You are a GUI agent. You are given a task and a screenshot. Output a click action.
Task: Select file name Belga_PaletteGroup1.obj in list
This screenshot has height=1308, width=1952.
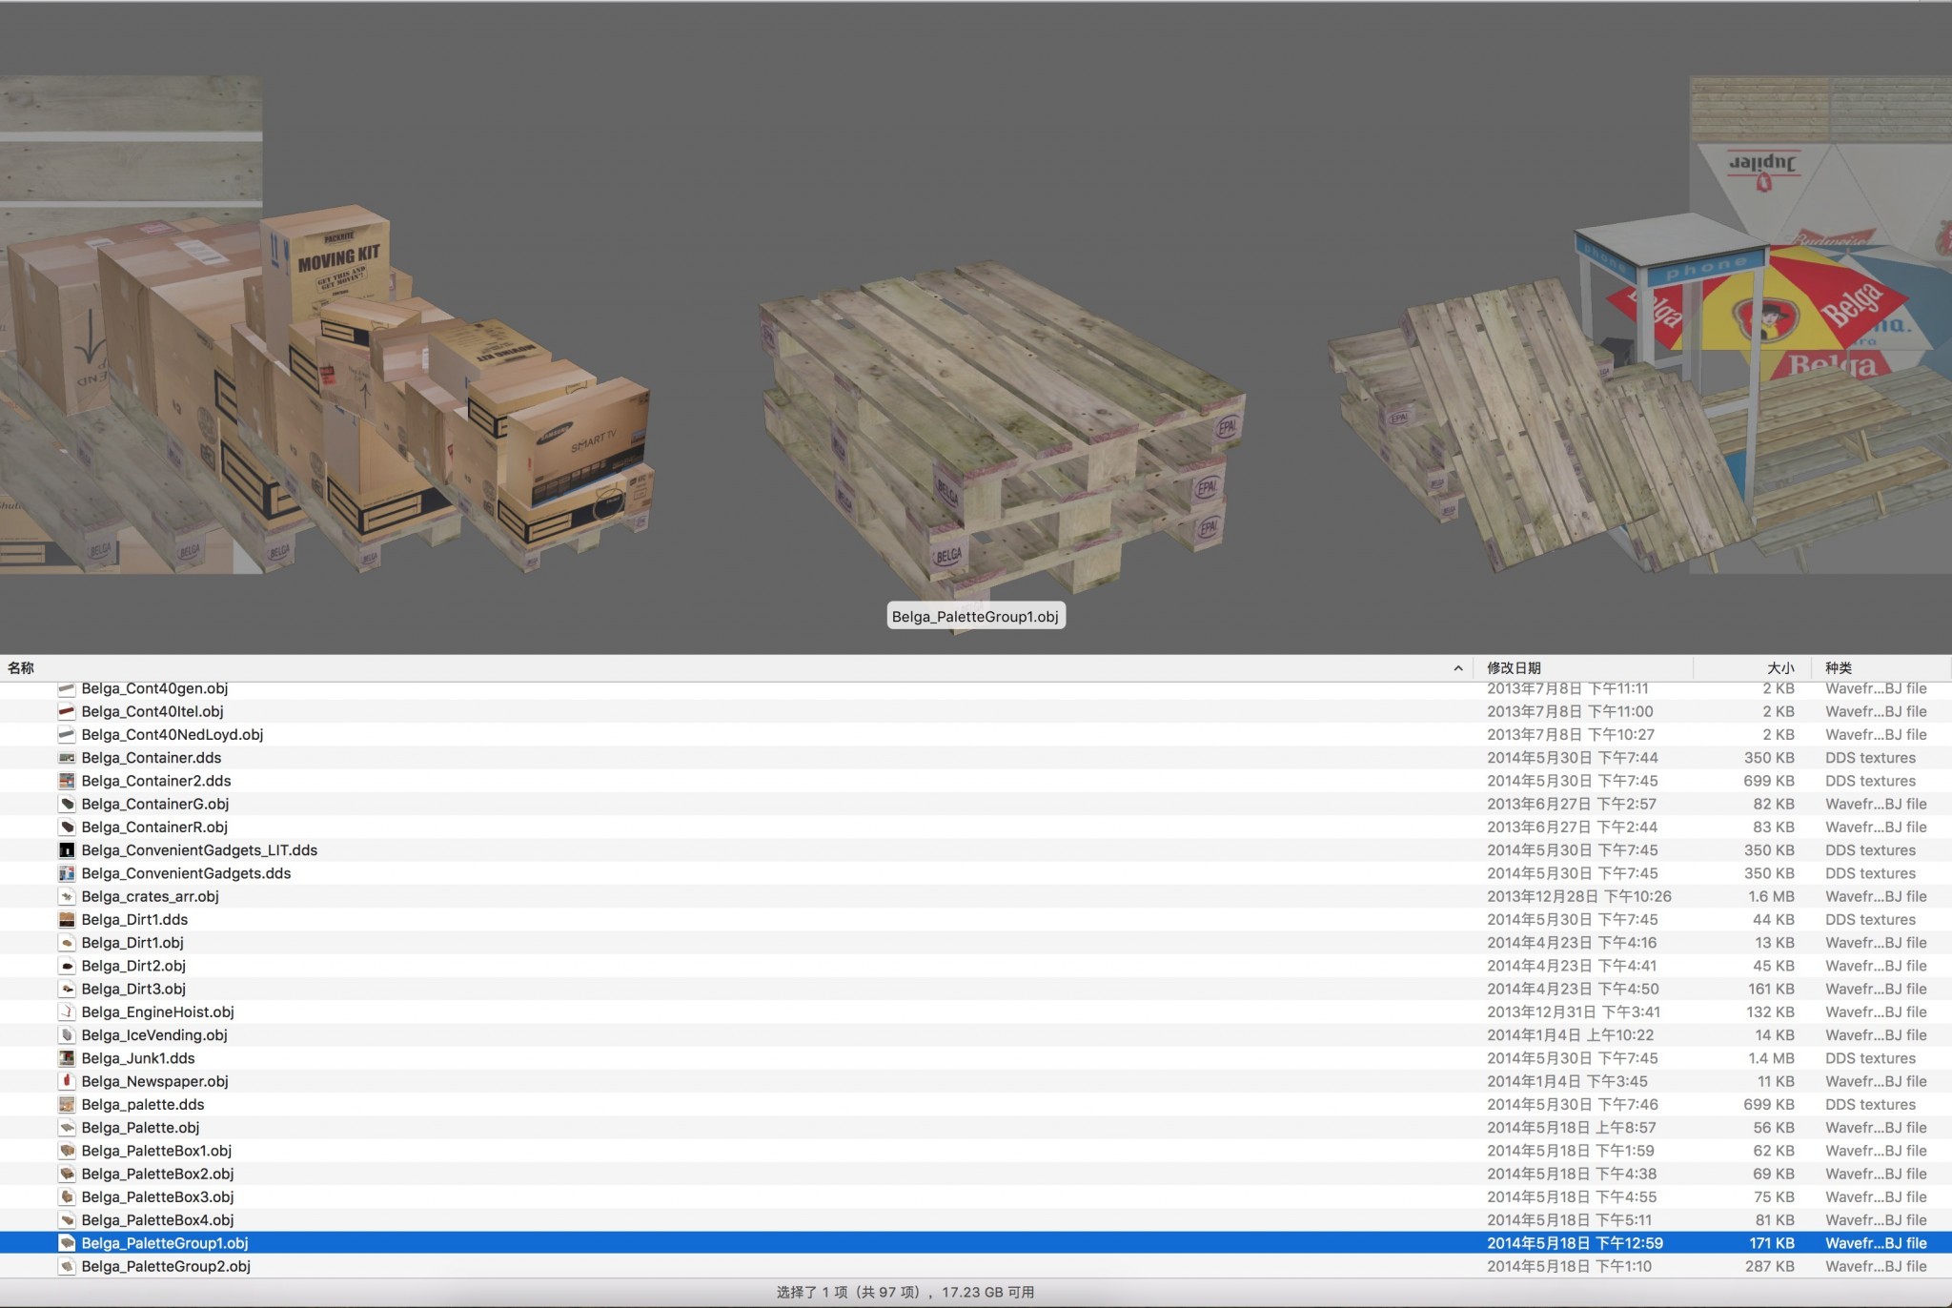[165, 1243]
